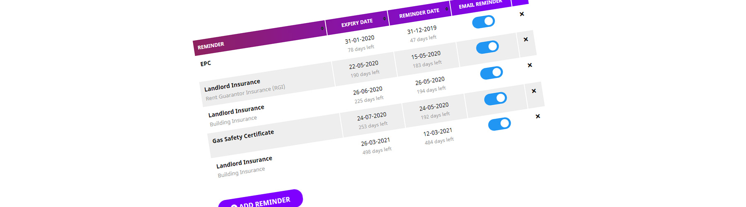
Task: Select expiry date 22-05-2020 cell
Action: click(x=364, y=69)
